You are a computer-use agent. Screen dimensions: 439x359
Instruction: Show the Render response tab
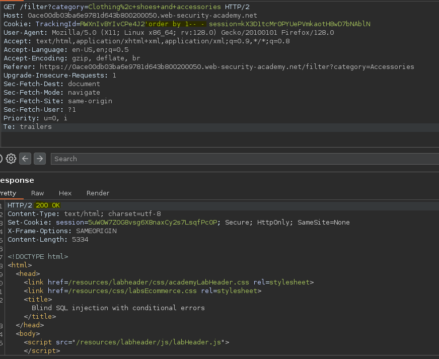click(x=98, y=193)
